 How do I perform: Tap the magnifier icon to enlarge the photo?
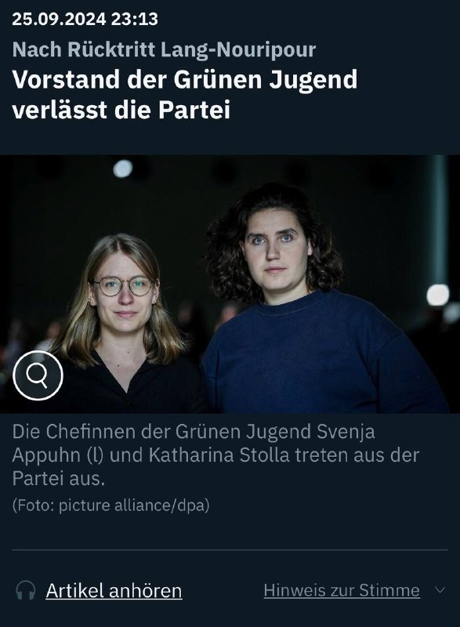tap(38, 375)
